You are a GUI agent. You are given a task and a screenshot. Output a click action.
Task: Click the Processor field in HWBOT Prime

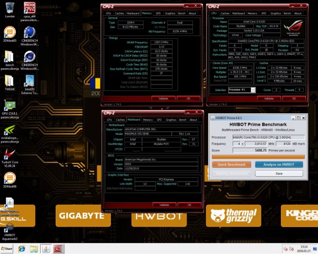[x=269, y=138]
